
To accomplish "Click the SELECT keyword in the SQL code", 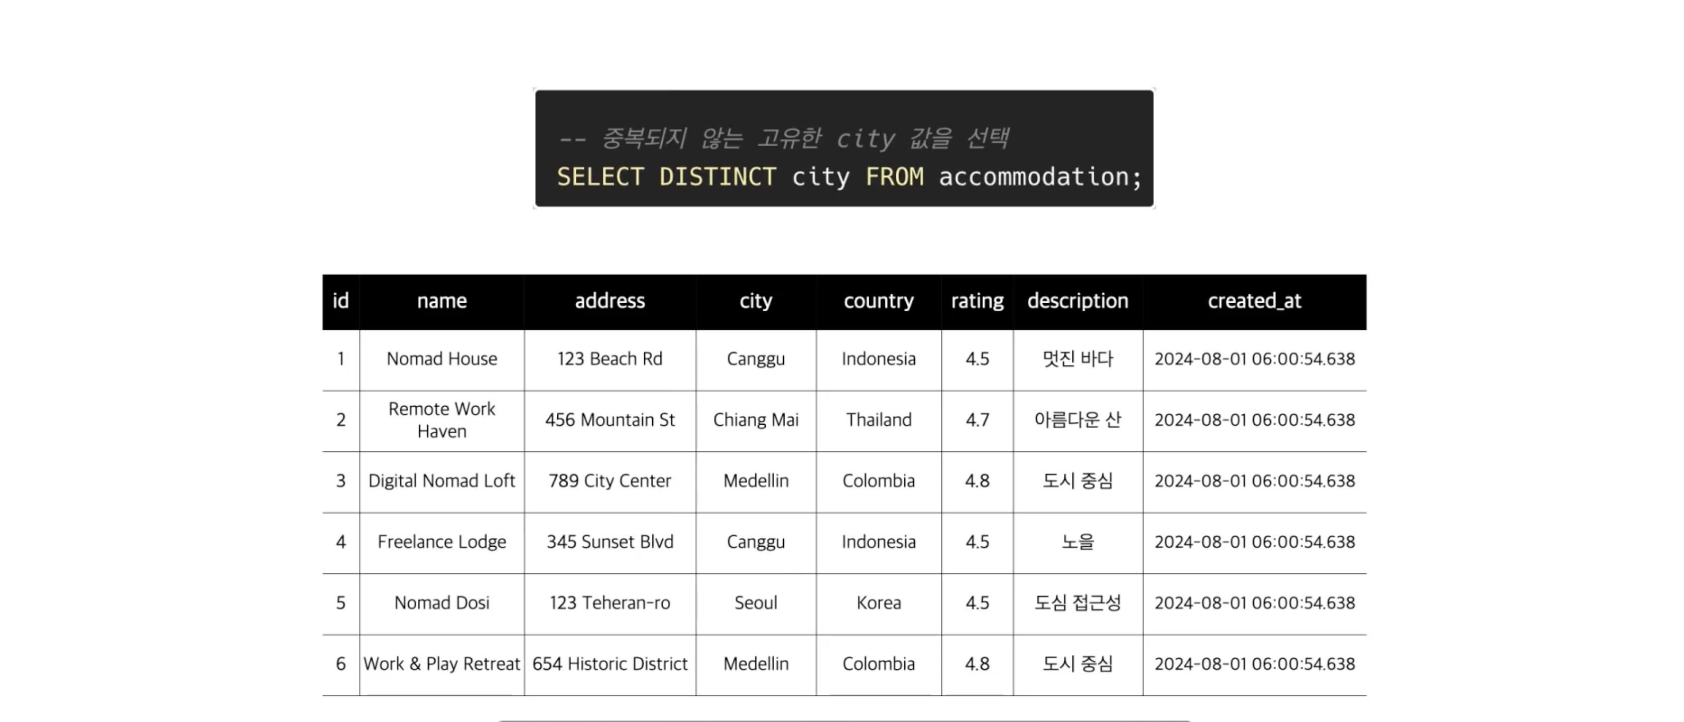I will point(600,177).
